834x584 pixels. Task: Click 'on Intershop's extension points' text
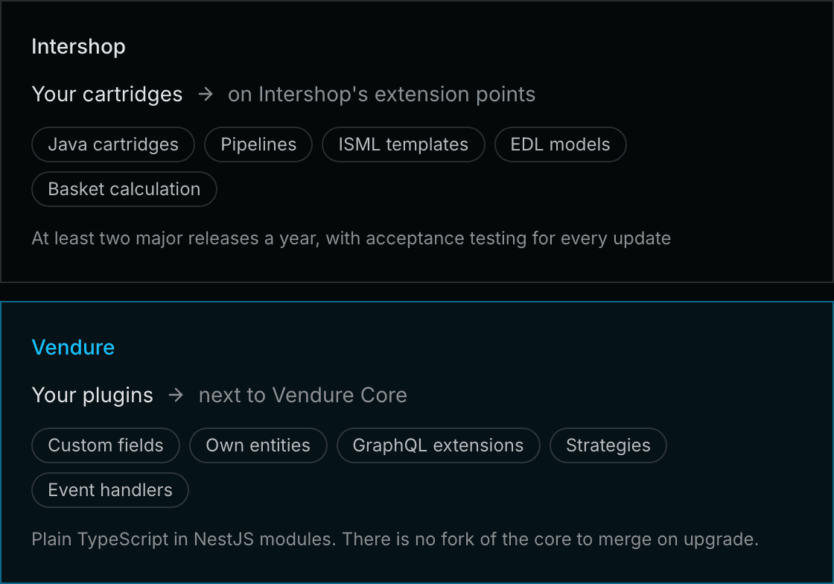point(381,94)
